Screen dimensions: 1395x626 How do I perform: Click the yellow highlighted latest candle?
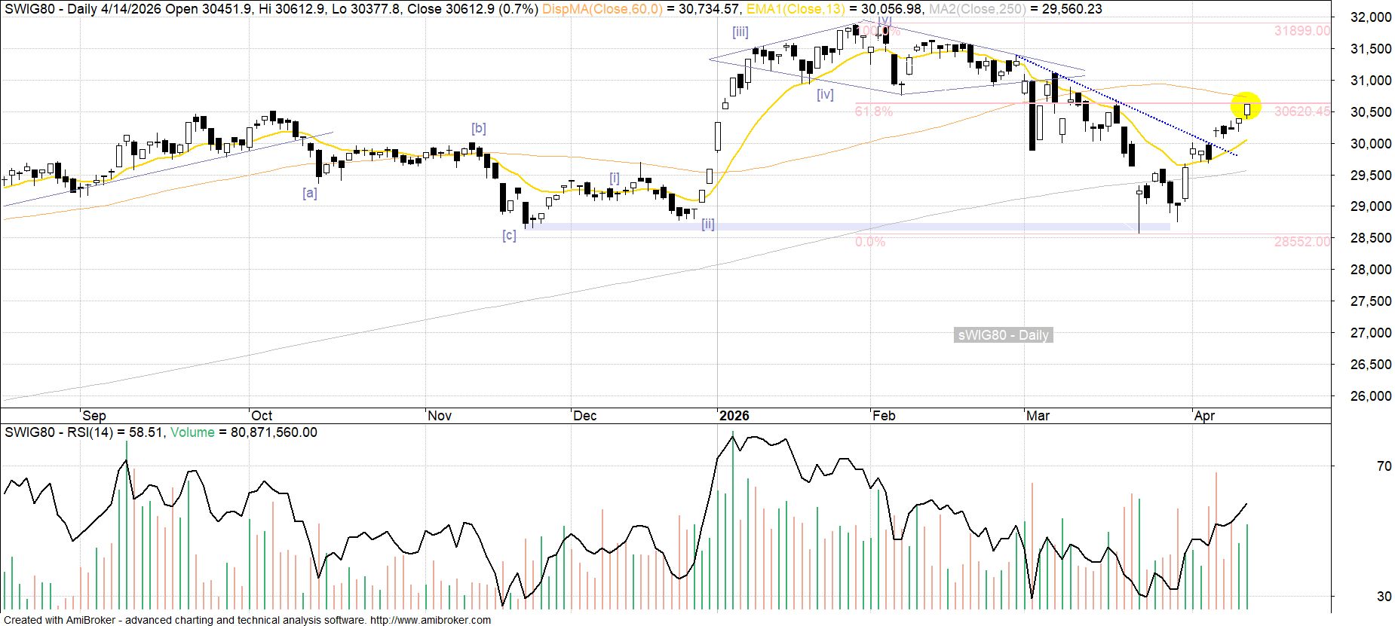[x=1248, y=109]
